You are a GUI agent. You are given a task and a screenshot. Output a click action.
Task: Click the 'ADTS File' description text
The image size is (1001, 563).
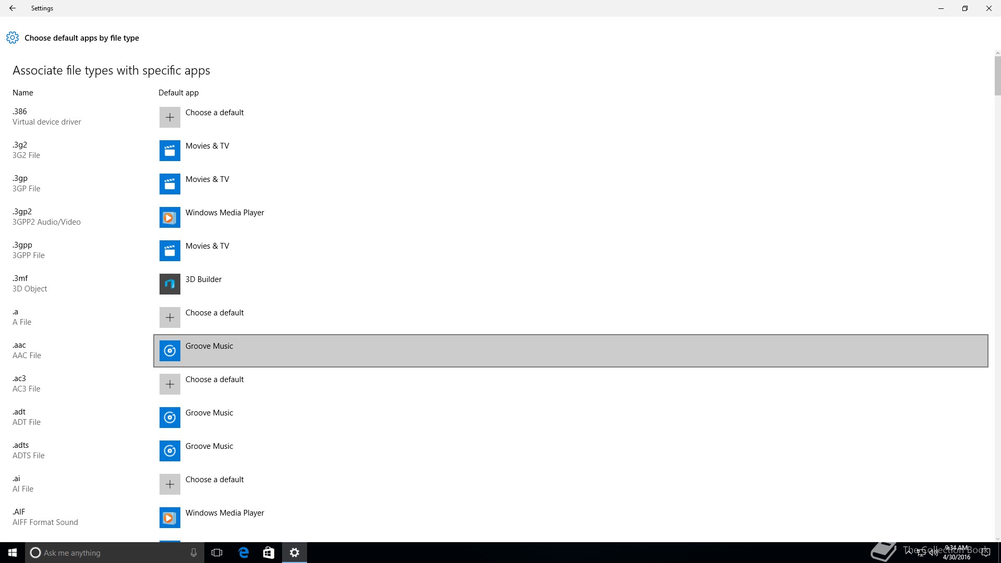click(28, 456)
